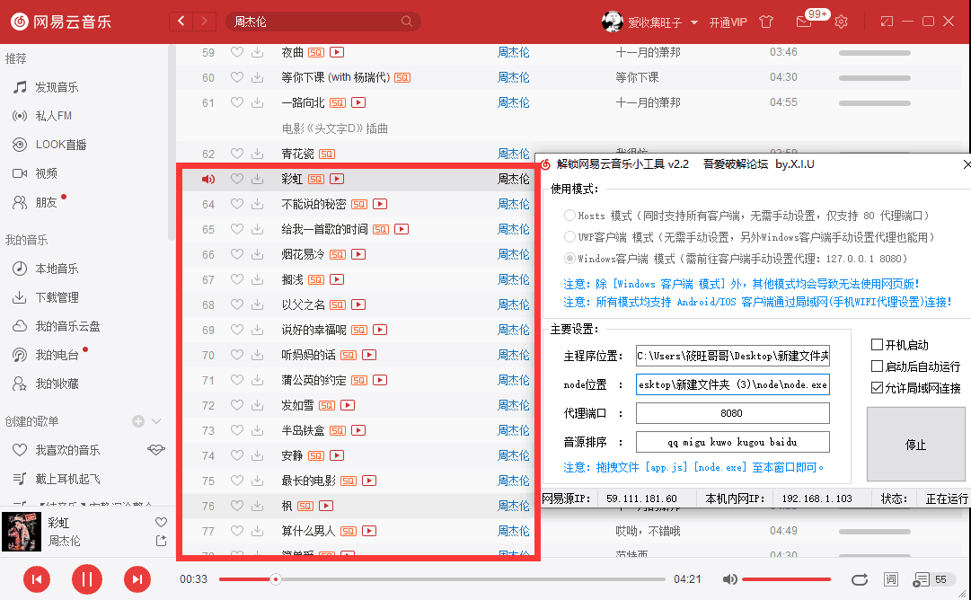
Task: Open the 彩虹 album cover thumbnail
Action: [22, 531]
